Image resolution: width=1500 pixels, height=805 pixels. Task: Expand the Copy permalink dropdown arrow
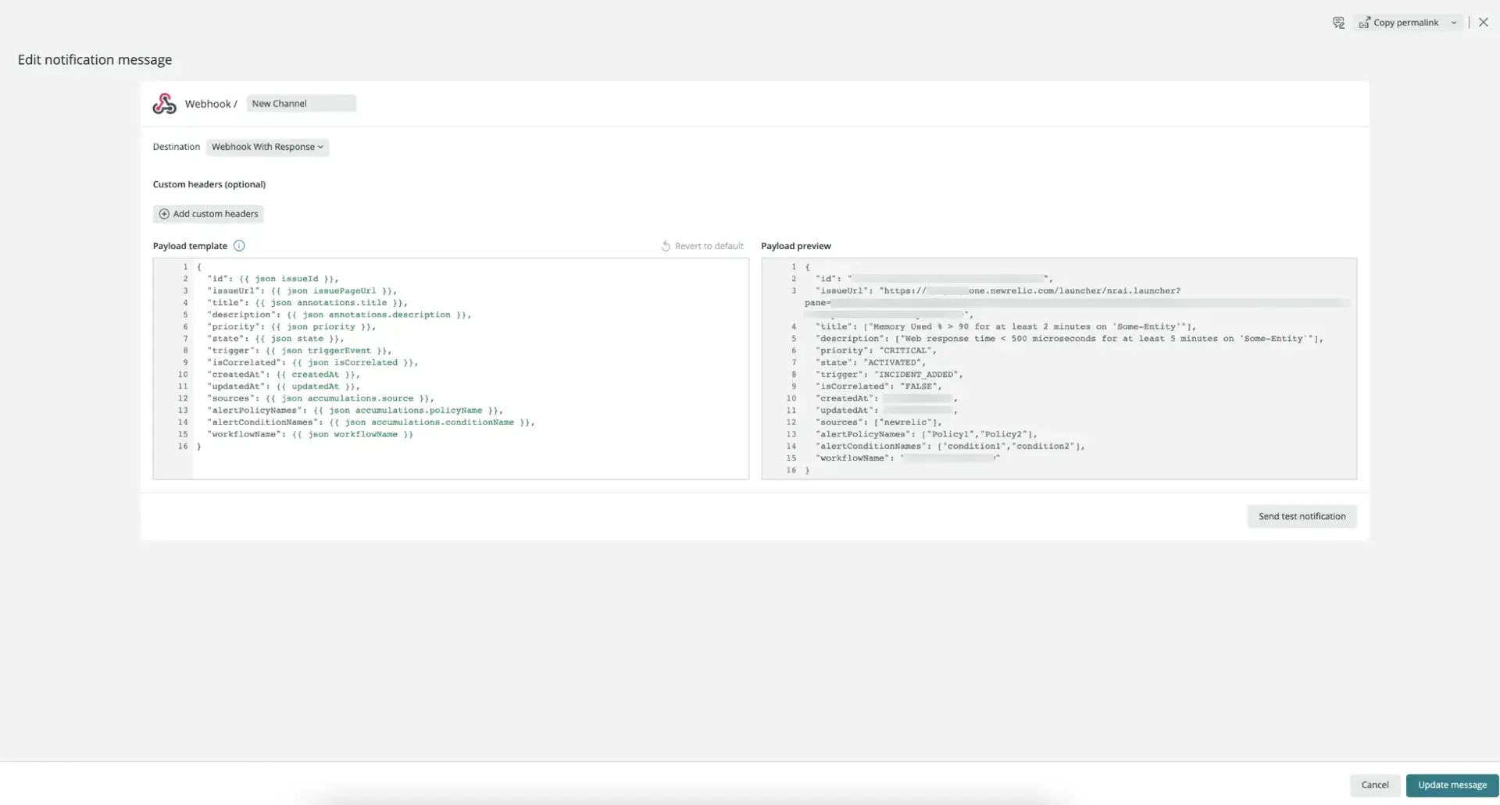click(1454, 23)
